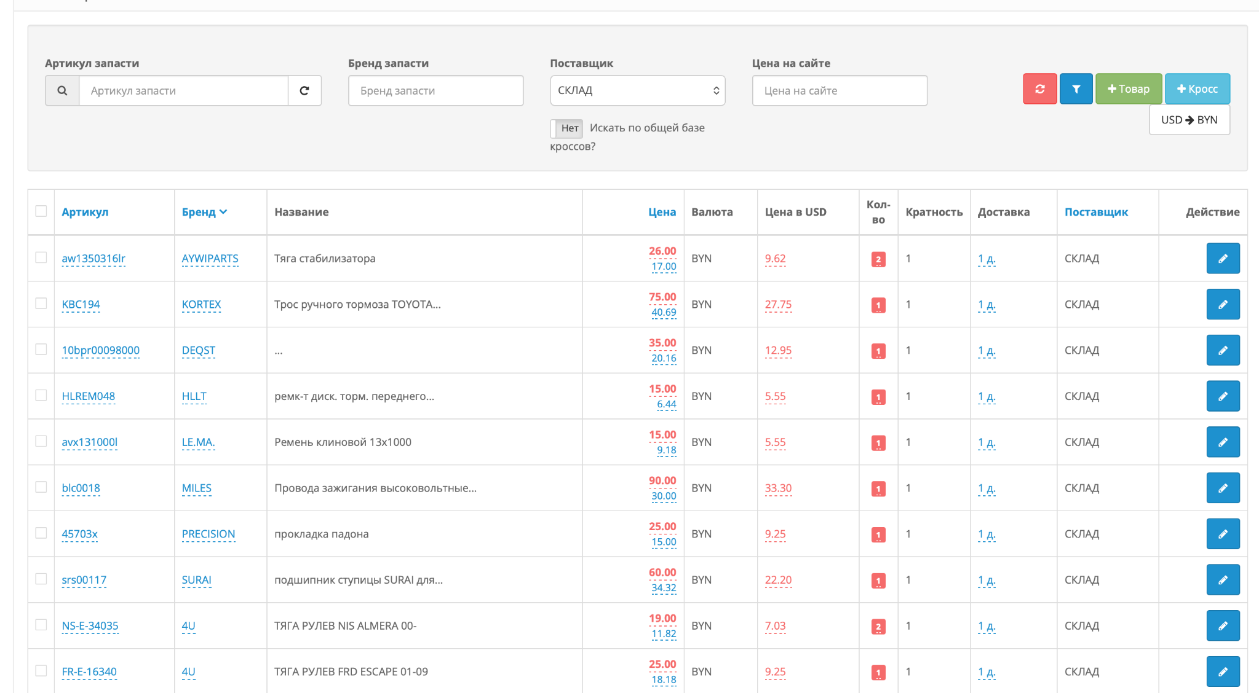The image size is (1259, 693).
Task: Select the checkbox for row srs00117
Action: click(41, 579)
